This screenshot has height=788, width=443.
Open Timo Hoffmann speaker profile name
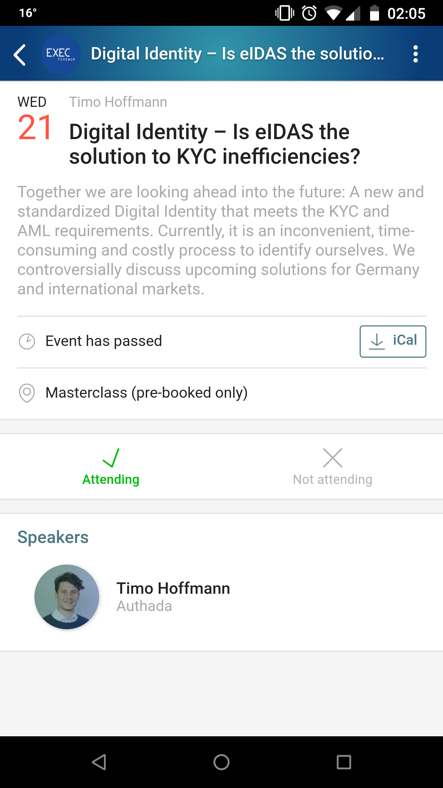tap(173, 588)
